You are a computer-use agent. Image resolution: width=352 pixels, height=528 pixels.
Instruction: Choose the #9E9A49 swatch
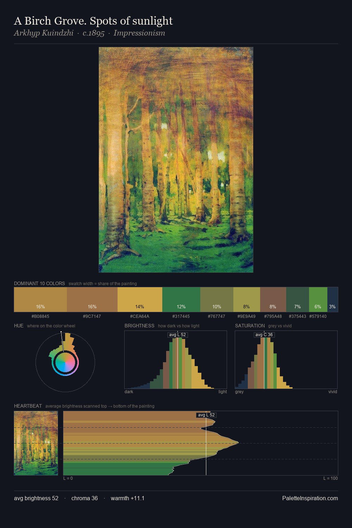pos(247,300)
